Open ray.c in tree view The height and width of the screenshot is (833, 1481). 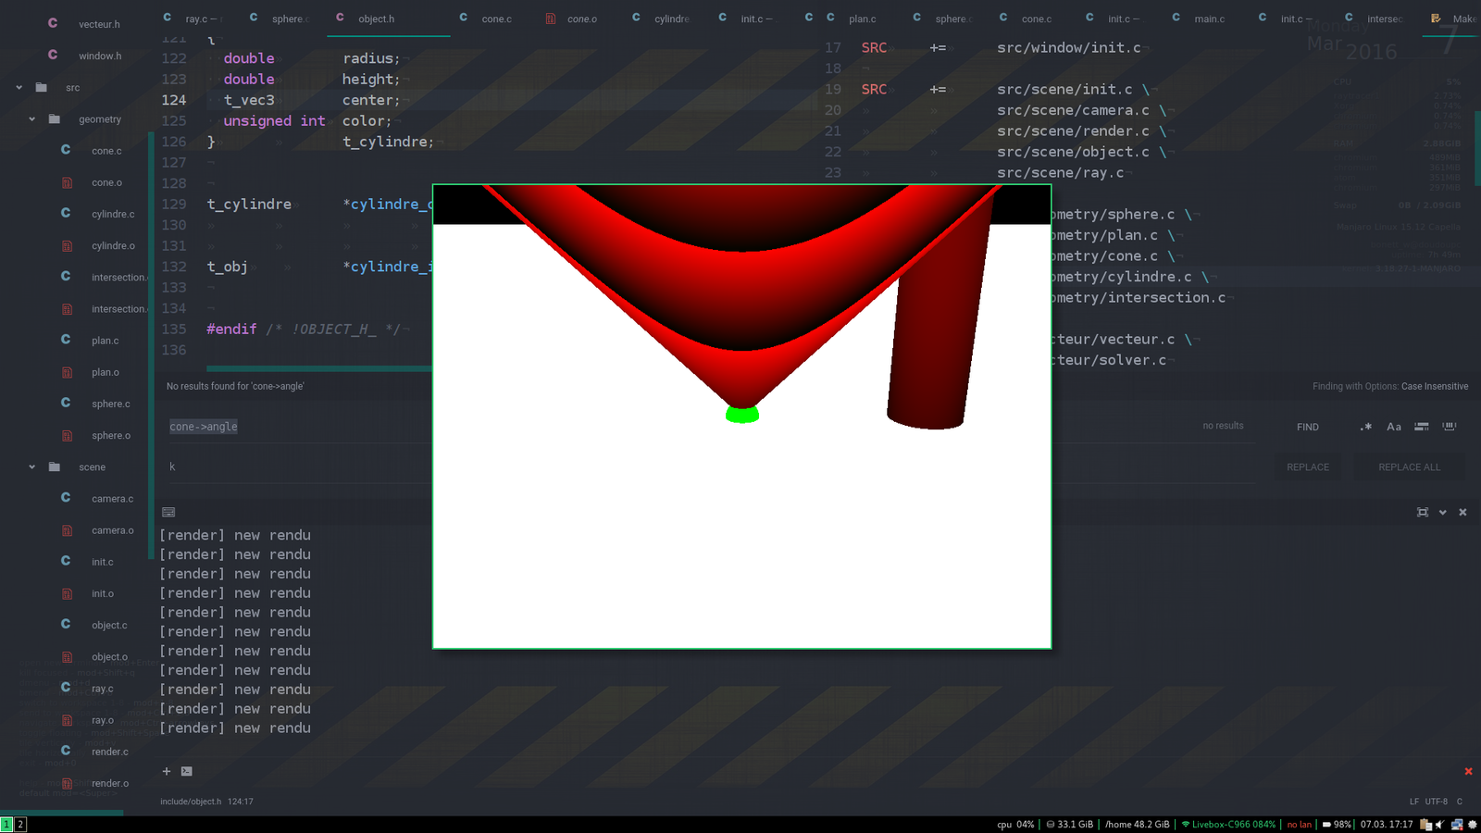coord(103,689)
